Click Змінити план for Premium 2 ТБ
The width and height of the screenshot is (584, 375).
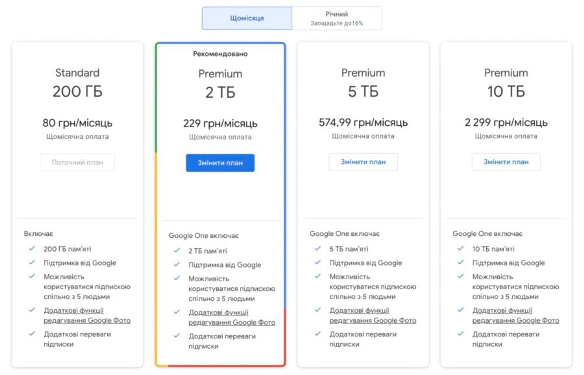coord(220,163)
